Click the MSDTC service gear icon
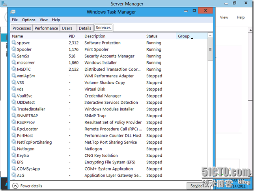This screenshot has height=191, width=254. (x=14, y=69)
